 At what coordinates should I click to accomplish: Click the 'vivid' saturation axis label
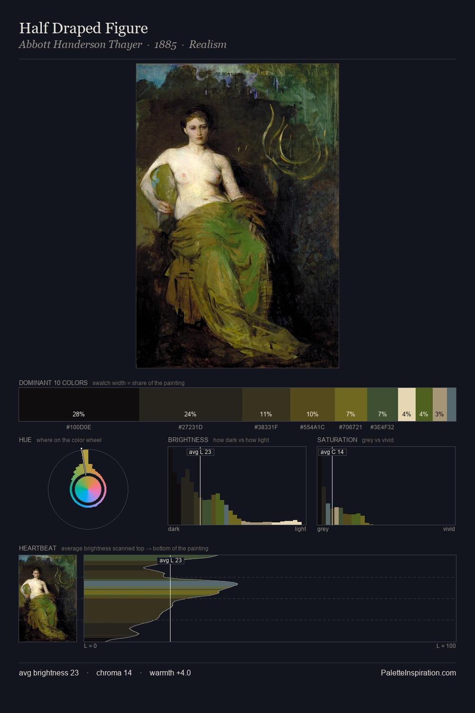coord(449,529)
